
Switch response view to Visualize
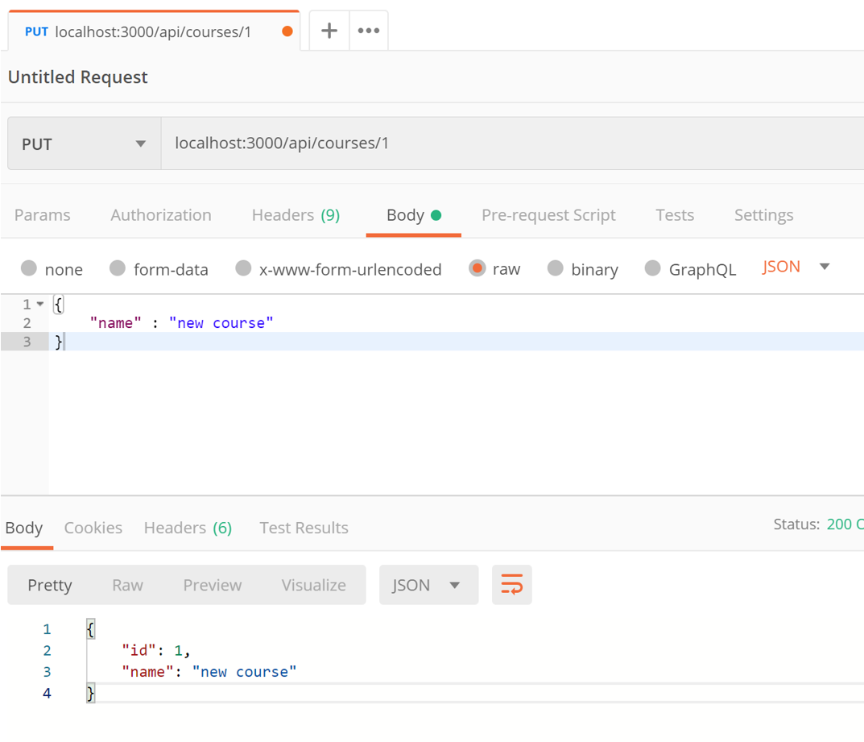[313, 585]
